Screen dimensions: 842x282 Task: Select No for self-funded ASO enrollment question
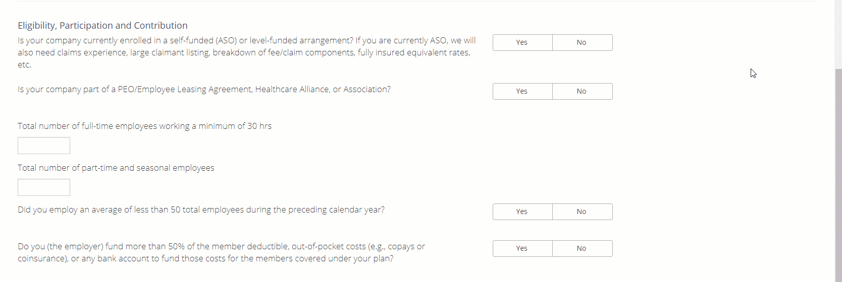(582, 43)
